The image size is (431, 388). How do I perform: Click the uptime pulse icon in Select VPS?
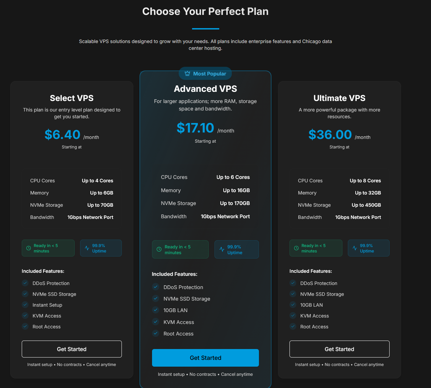[x=87, y=248]
